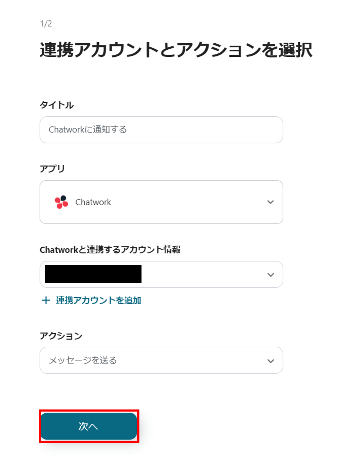Click empty area of the アプリ select box
Screen dimensions: 357x463
[x=187, y=202]
